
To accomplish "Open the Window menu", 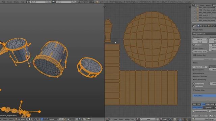I will click(x=17, y=2).
